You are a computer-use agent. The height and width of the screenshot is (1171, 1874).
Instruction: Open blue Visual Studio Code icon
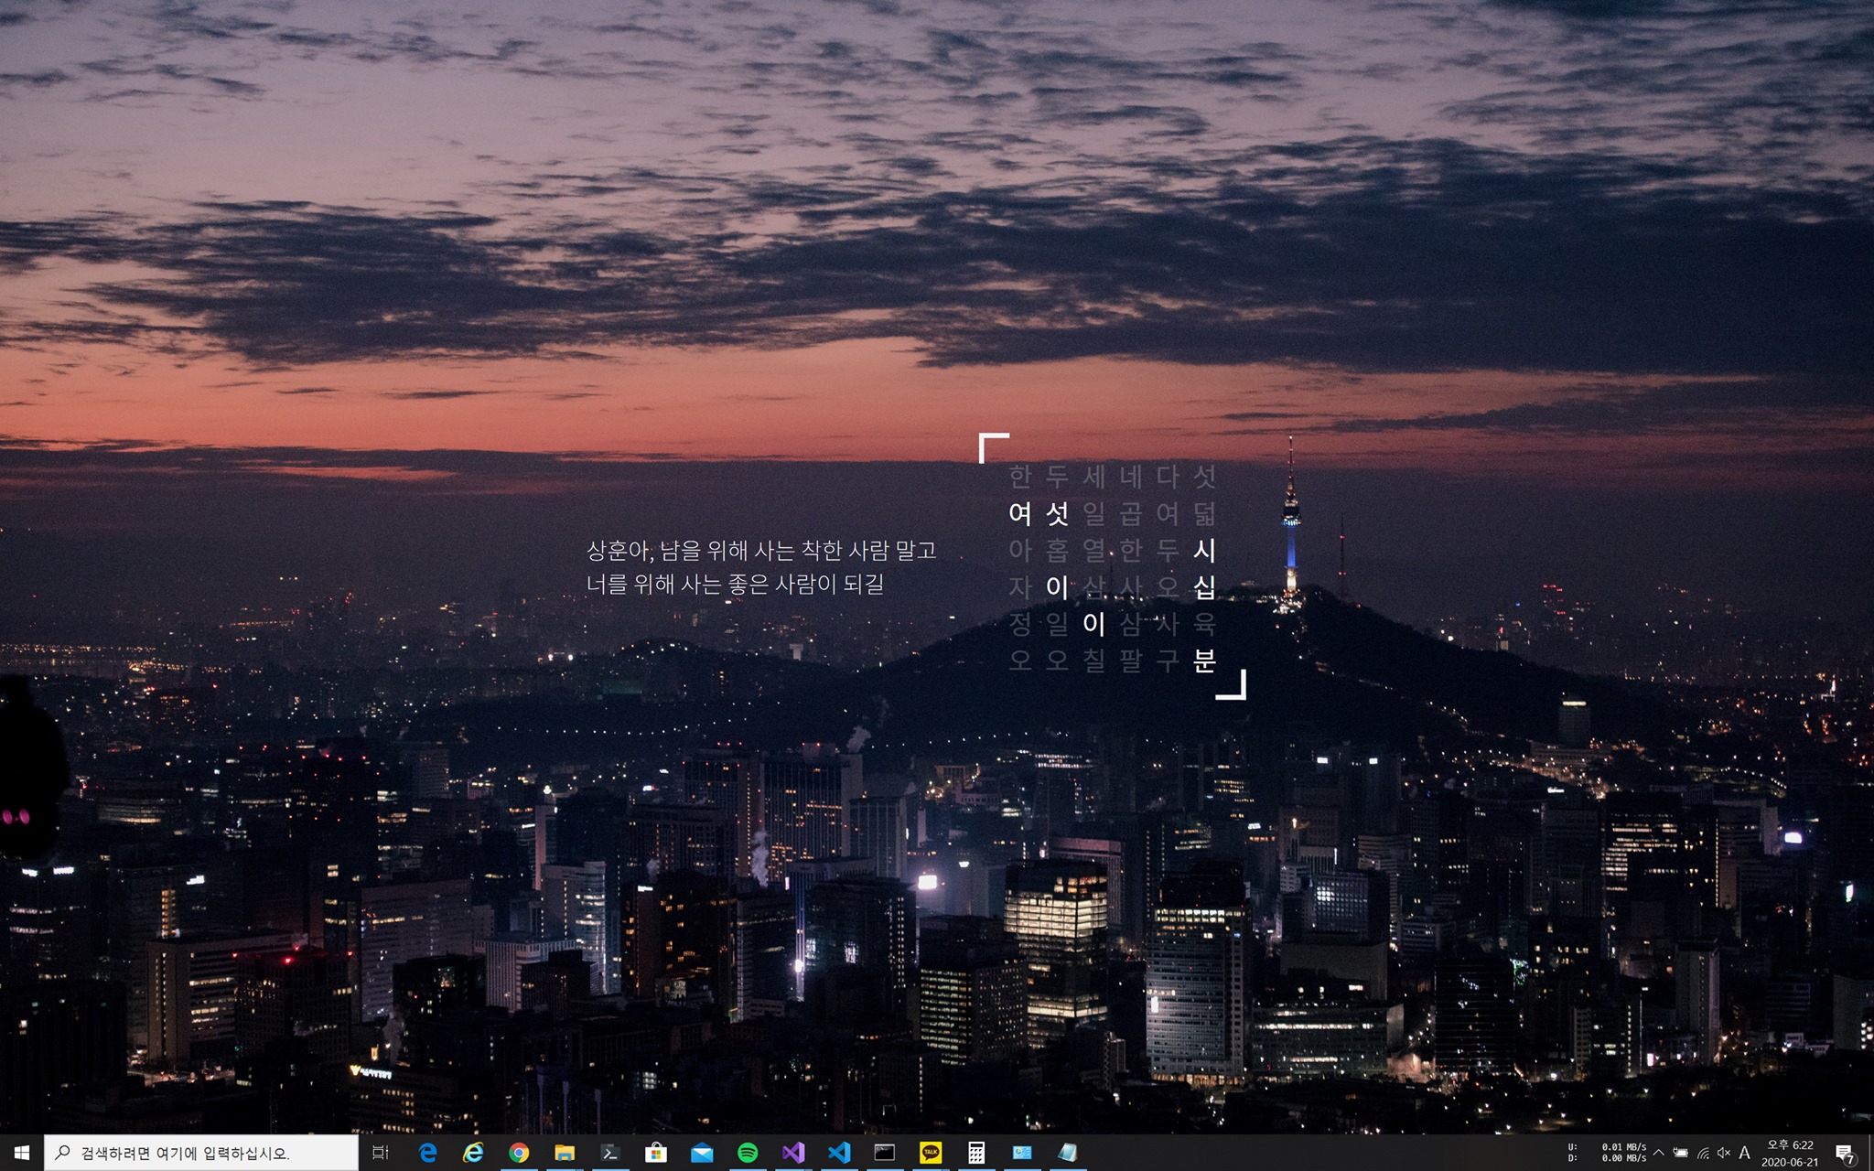click(x=839, y=1153)
